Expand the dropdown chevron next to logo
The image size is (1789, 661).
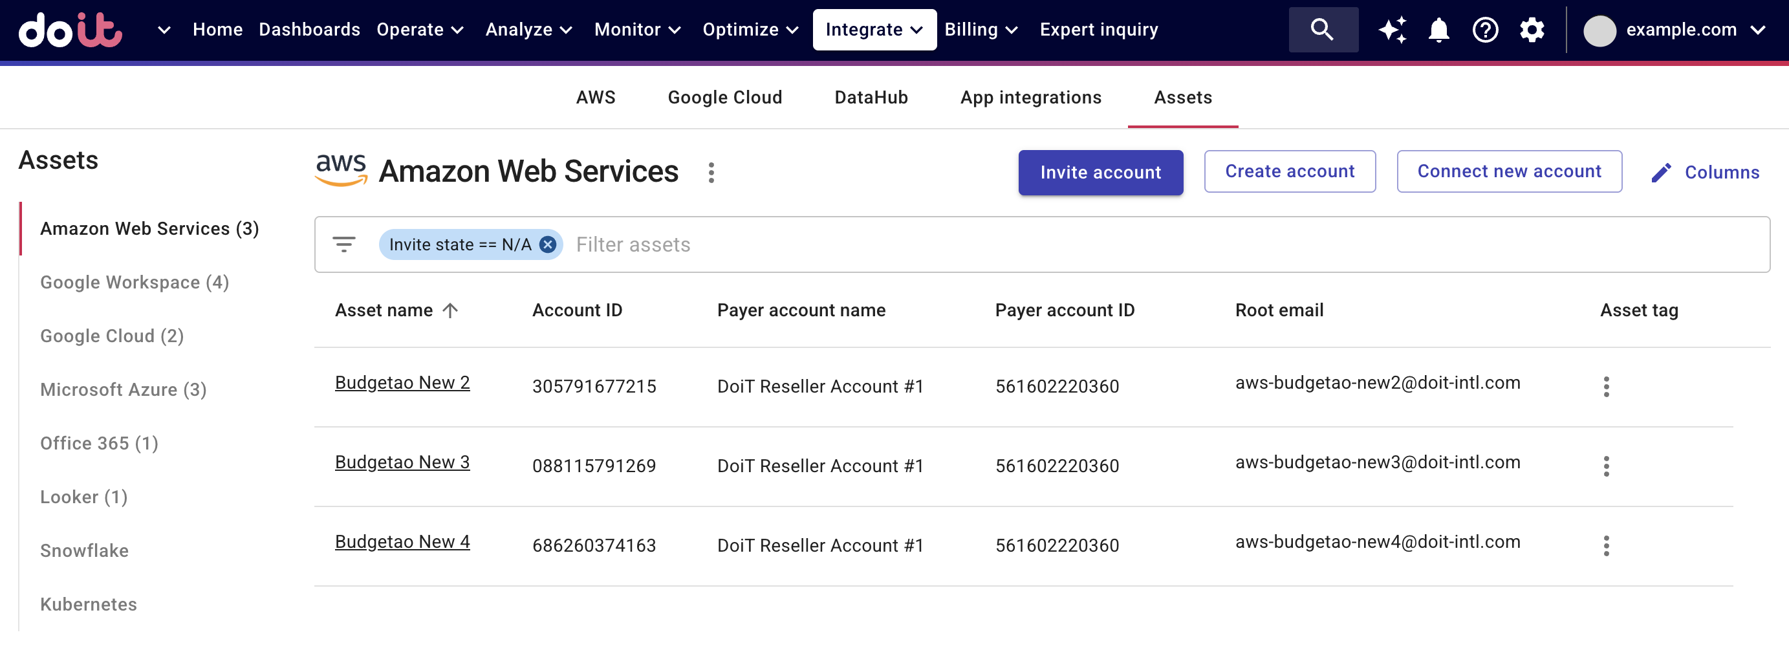(x=164, y=30)
